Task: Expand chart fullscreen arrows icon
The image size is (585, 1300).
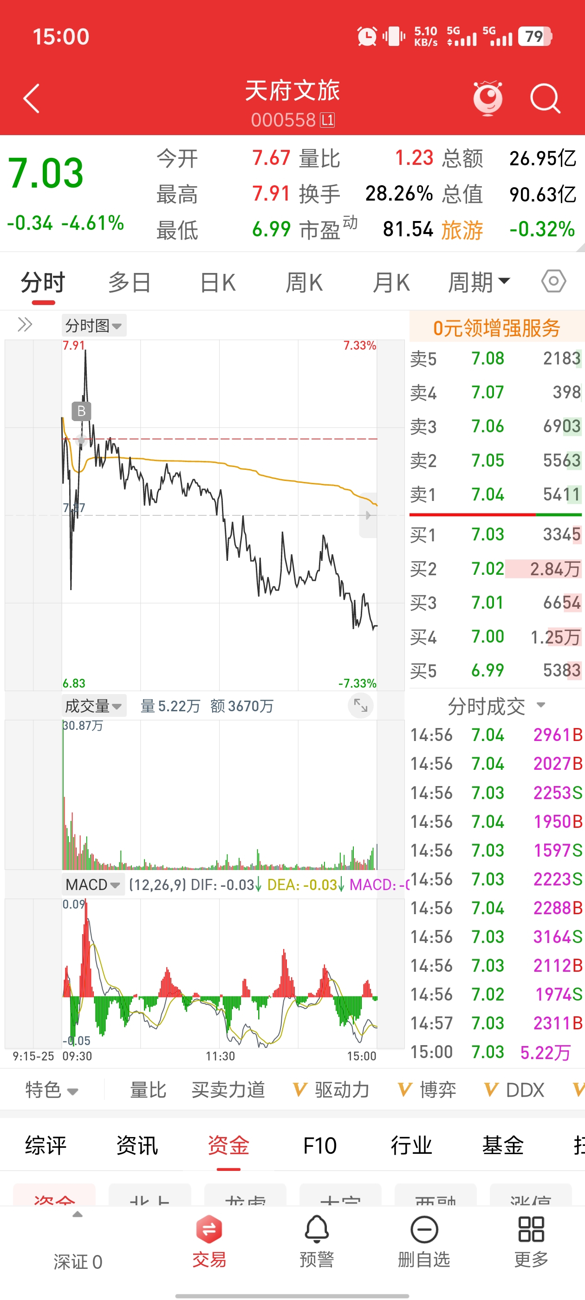Action: pyautogui.click(x=360, y=705)
